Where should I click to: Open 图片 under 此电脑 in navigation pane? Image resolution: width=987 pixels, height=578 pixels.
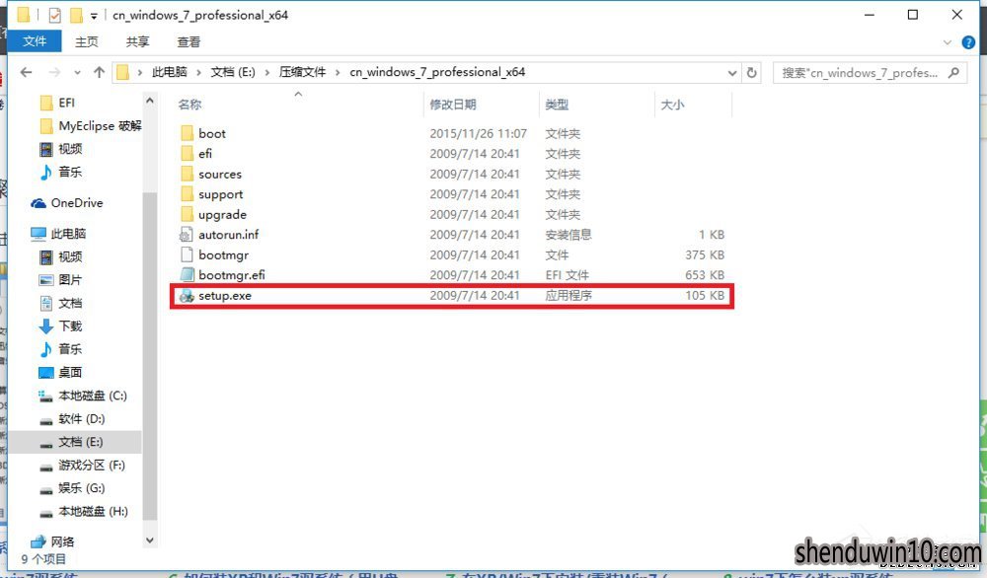tap(60, 280)
